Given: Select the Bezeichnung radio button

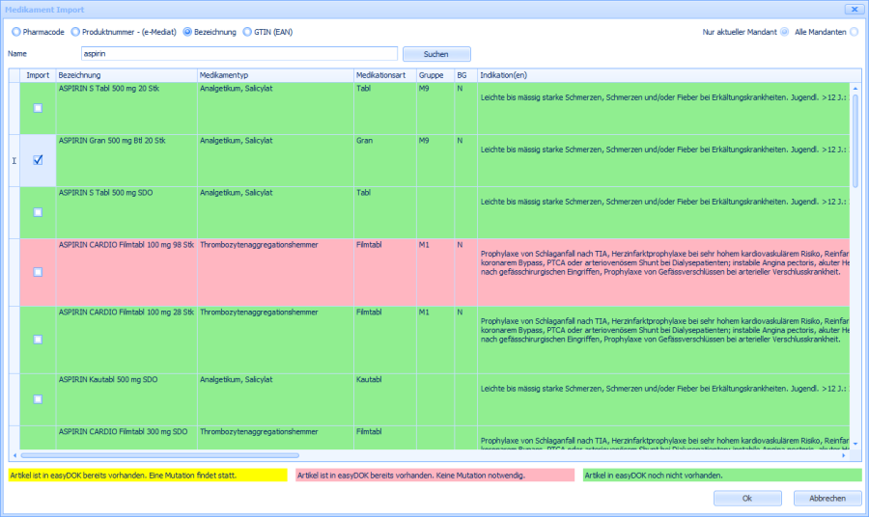Looking at the screenshot, I should coord(187,32).
